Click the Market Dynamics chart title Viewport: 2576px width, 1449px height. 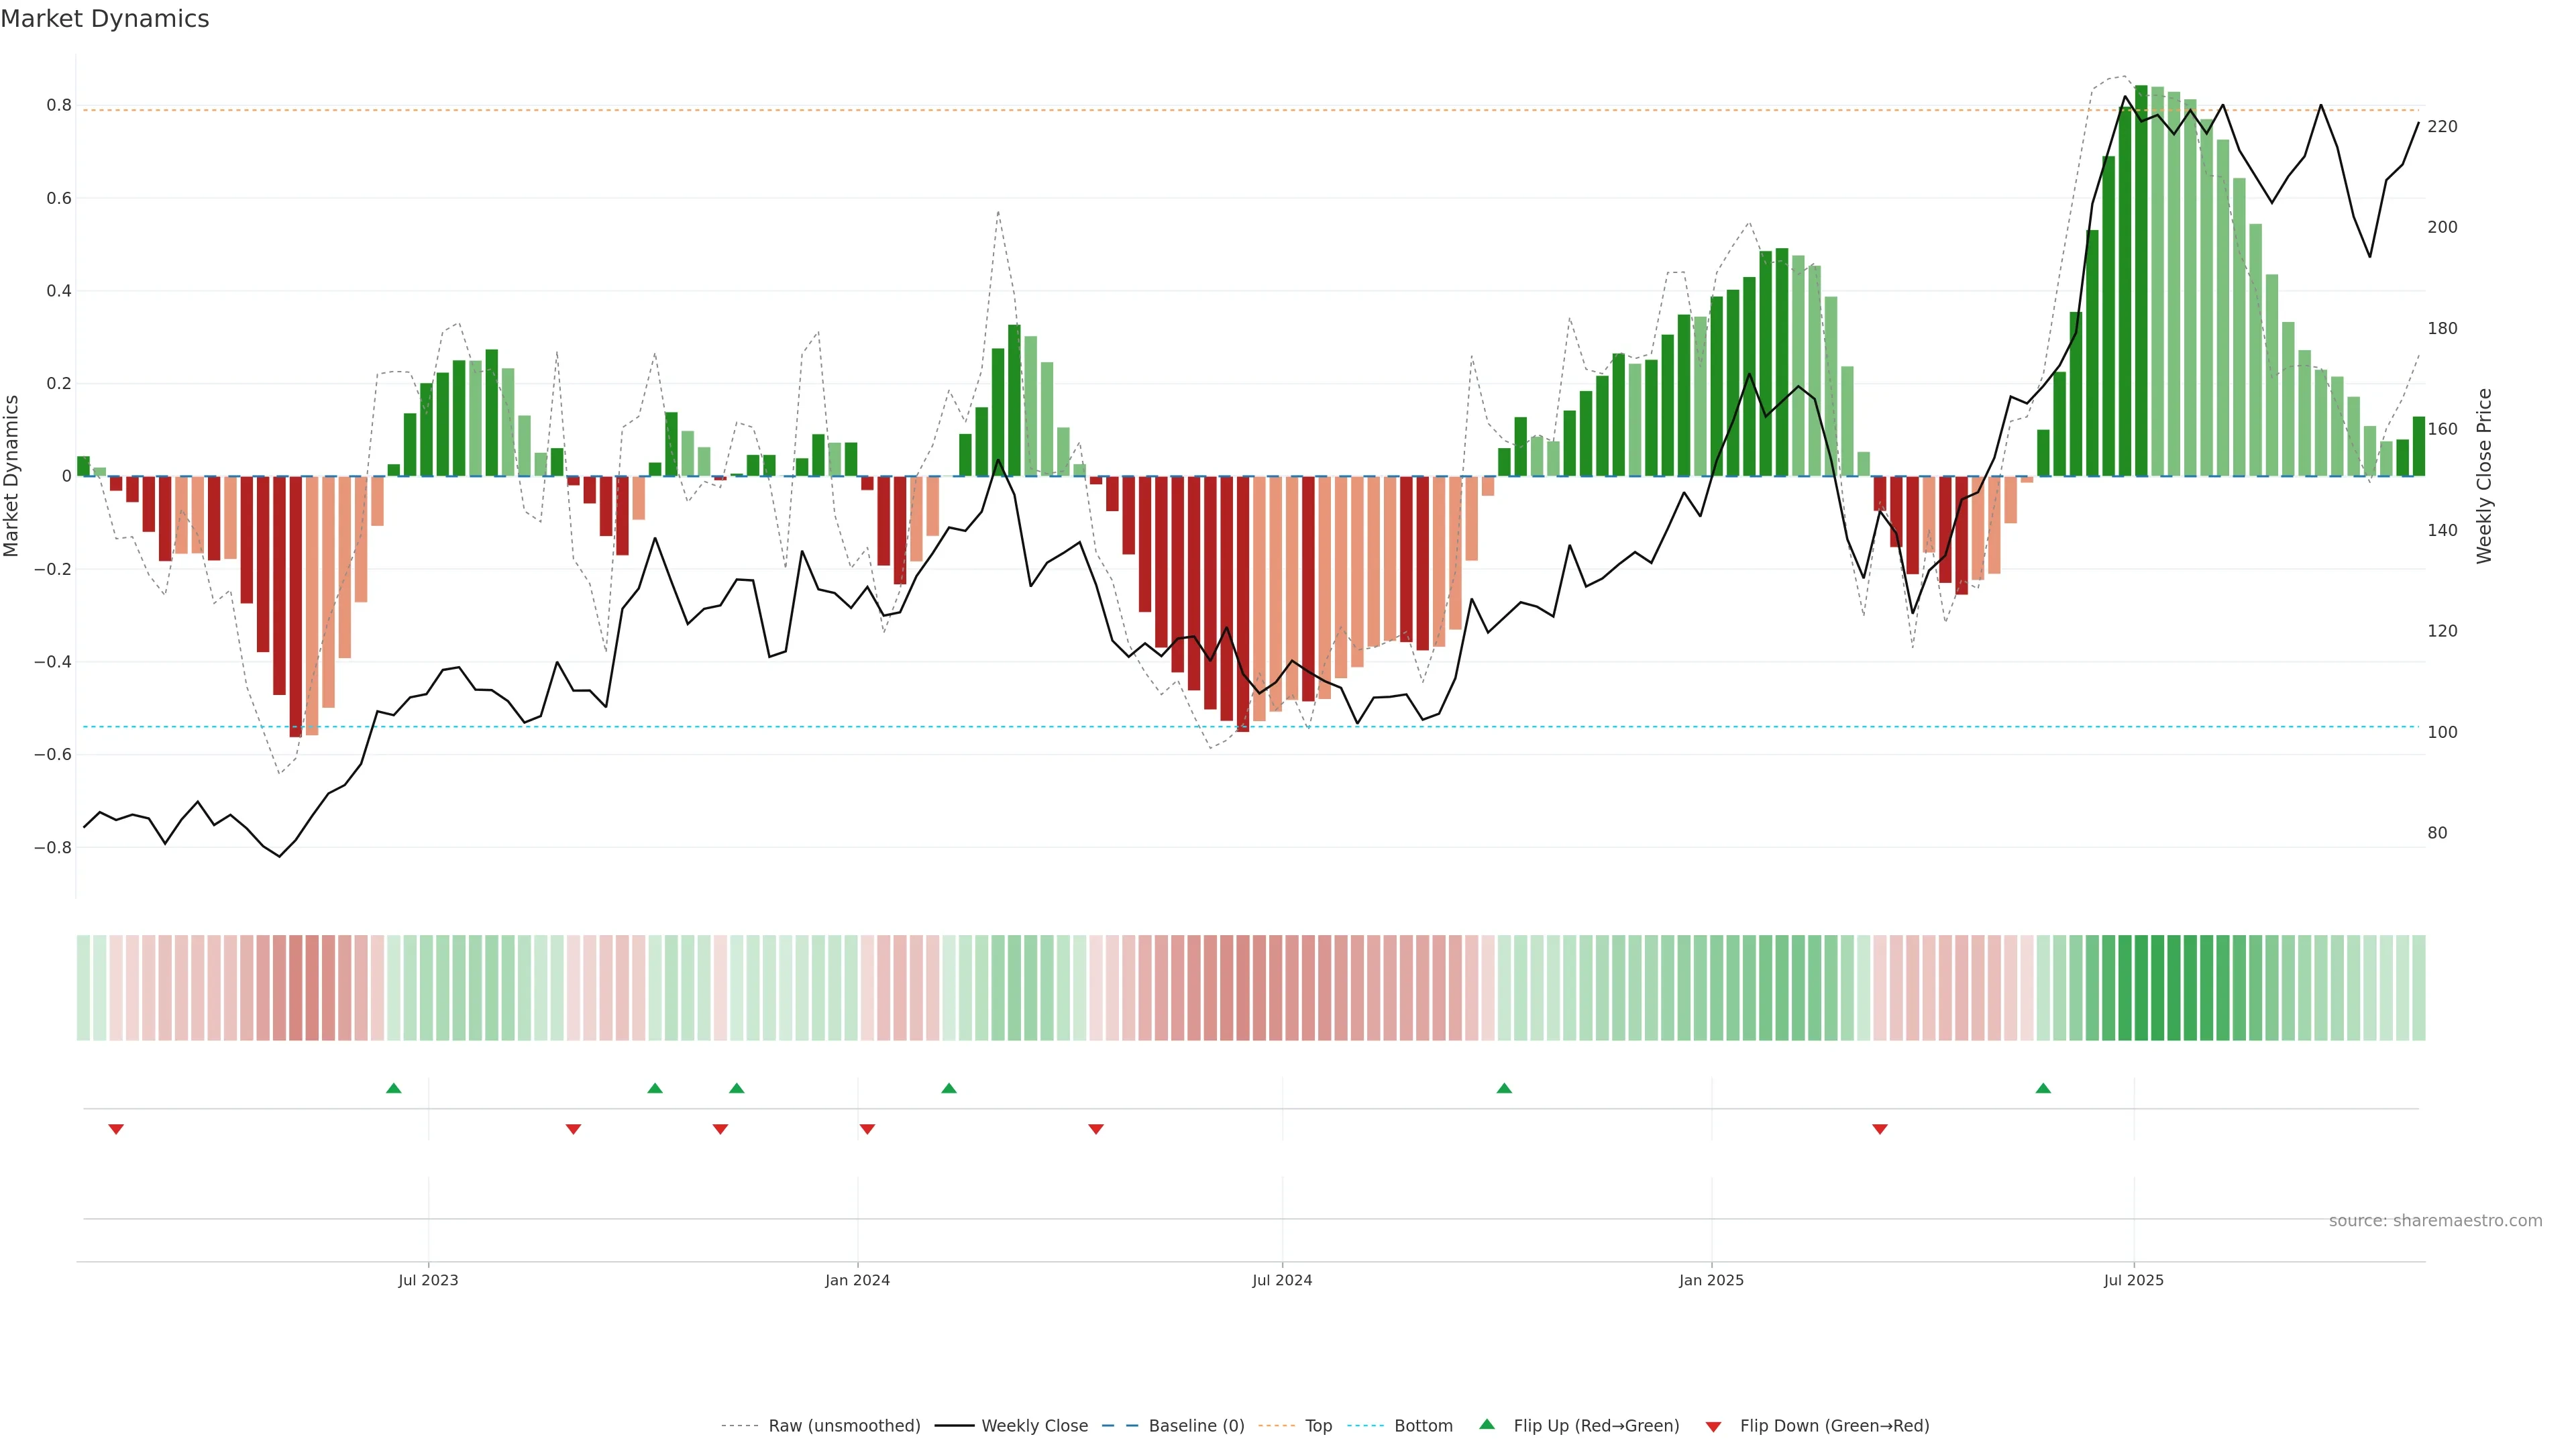coord(105,19)
